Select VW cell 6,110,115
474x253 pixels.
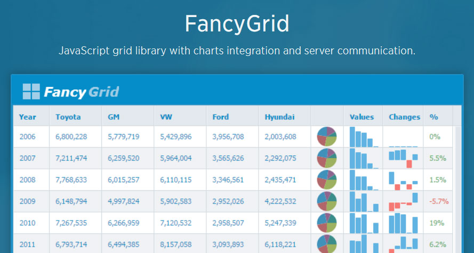(180, 180)
